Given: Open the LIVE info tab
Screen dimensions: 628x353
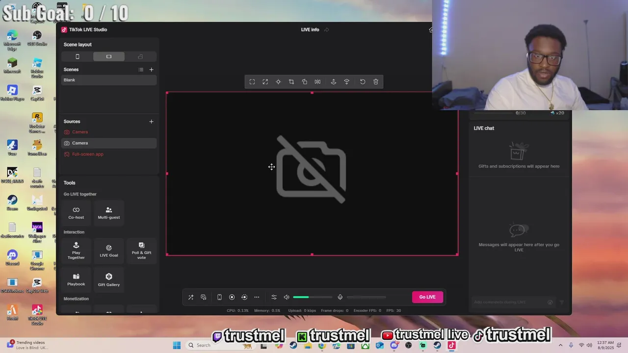Looking at the screenshot, I should 310,29.
